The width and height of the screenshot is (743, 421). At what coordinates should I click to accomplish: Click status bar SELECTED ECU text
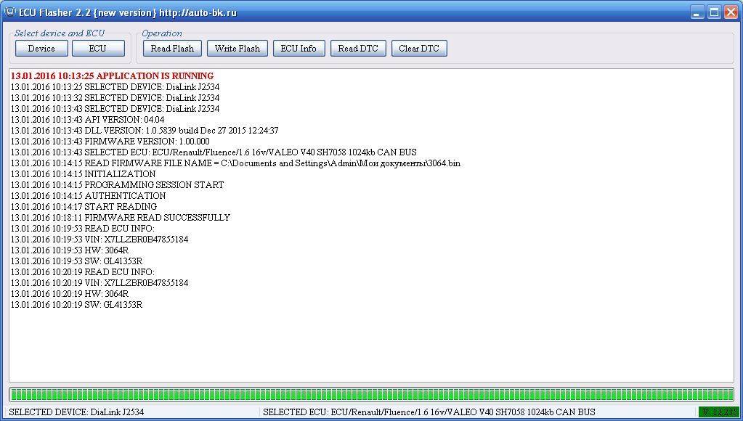429,412
